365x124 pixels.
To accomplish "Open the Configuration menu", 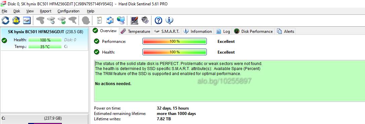I will click(x=69, y=11).
